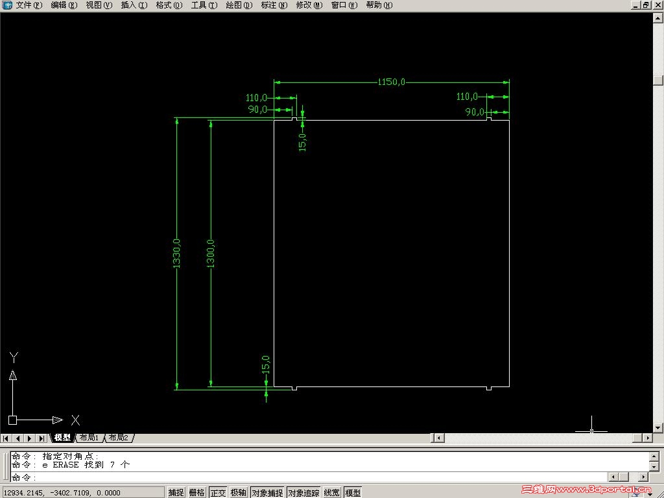Image resolution: width=664 pixels, height=498 pixels.
Task: Select the top 15,0 dimension text
Action: tap(302, 142)
